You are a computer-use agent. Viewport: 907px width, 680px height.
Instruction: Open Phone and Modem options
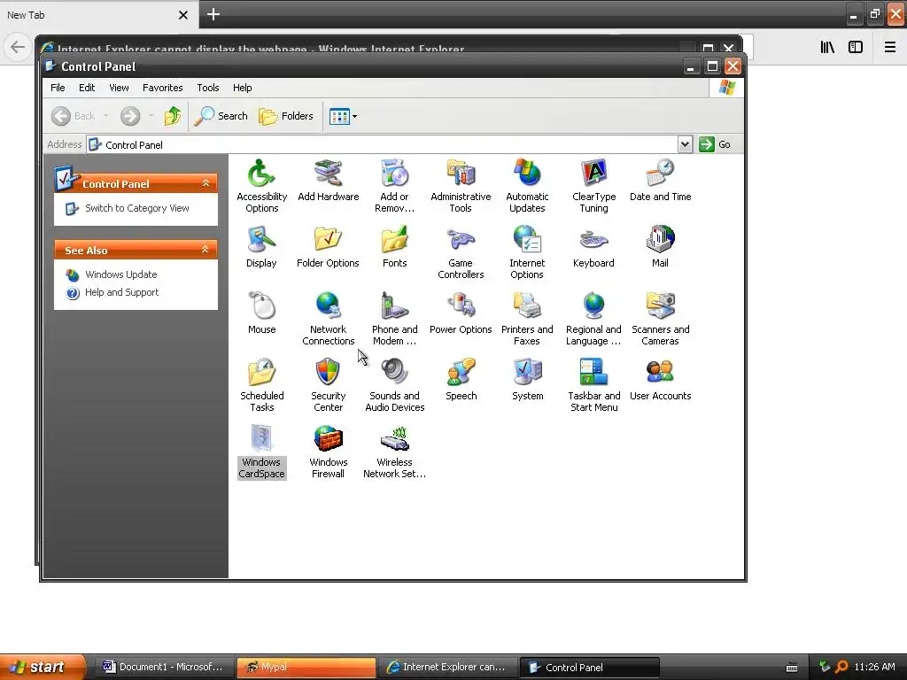point(394,319)
